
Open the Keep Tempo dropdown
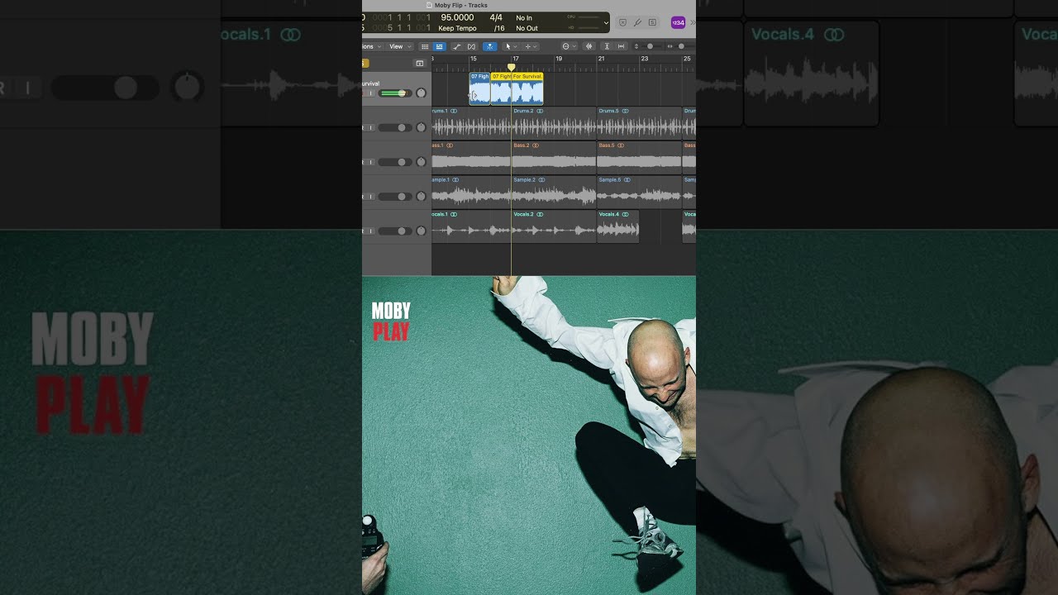click(x=457, y=28)
